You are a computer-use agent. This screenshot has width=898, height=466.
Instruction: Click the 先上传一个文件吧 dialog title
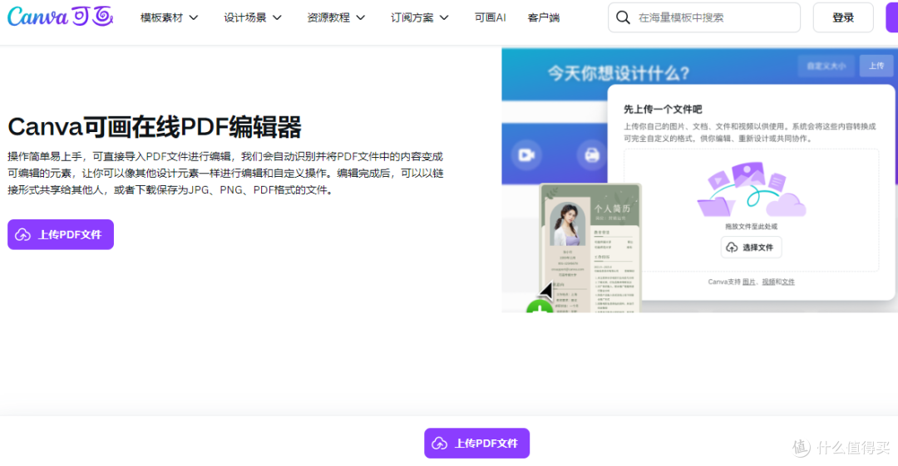tap(663, 110)
